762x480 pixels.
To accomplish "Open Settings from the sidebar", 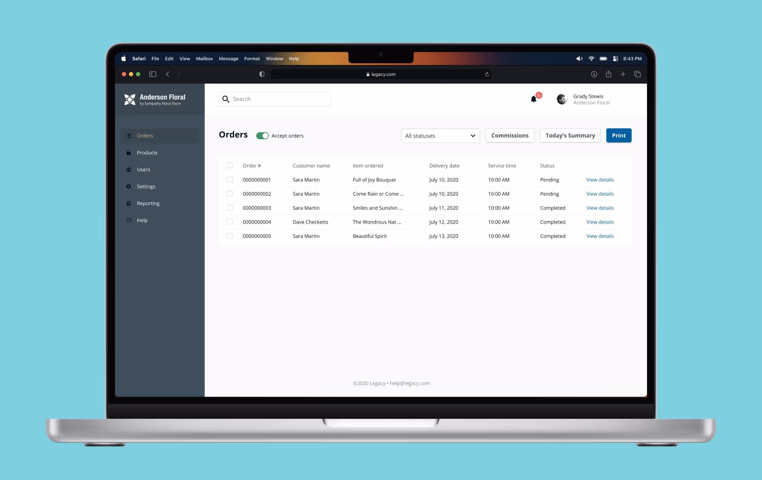I will [x=146, y=186].
